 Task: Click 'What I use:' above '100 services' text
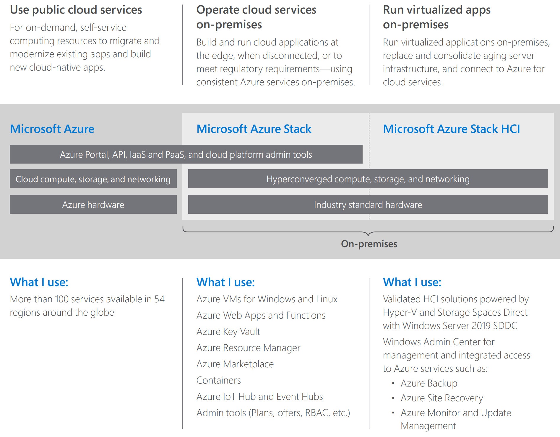pyautogui.click(x=39, y=282)
